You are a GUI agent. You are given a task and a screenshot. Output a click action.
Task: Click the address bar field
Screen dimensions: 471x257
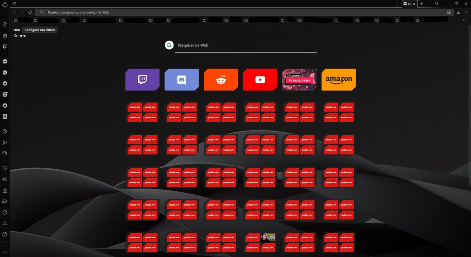click(244, 12)
